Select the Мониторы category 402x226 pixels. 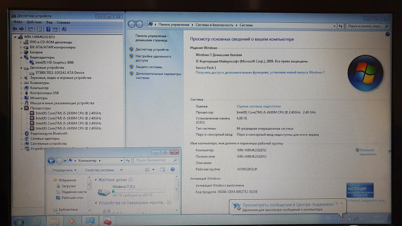39,98
